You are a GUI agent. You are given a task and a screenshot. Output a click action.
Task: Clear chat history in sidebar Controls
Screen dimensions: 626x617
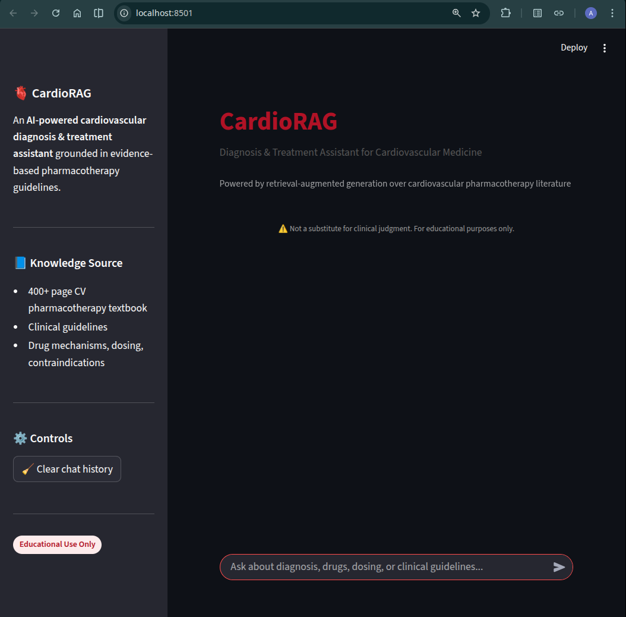point(67,469)
